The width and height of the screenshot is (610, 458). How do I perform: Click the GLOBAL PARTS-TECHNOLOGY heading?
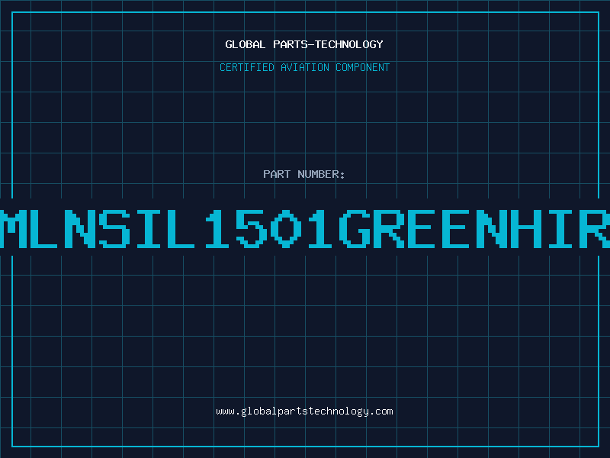[304, 44]
